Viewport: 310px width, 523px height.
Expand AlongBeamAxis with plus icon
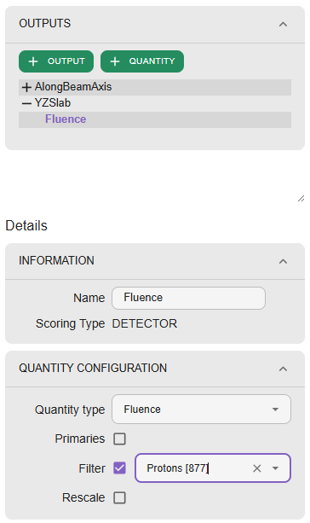tap(26, 87)
